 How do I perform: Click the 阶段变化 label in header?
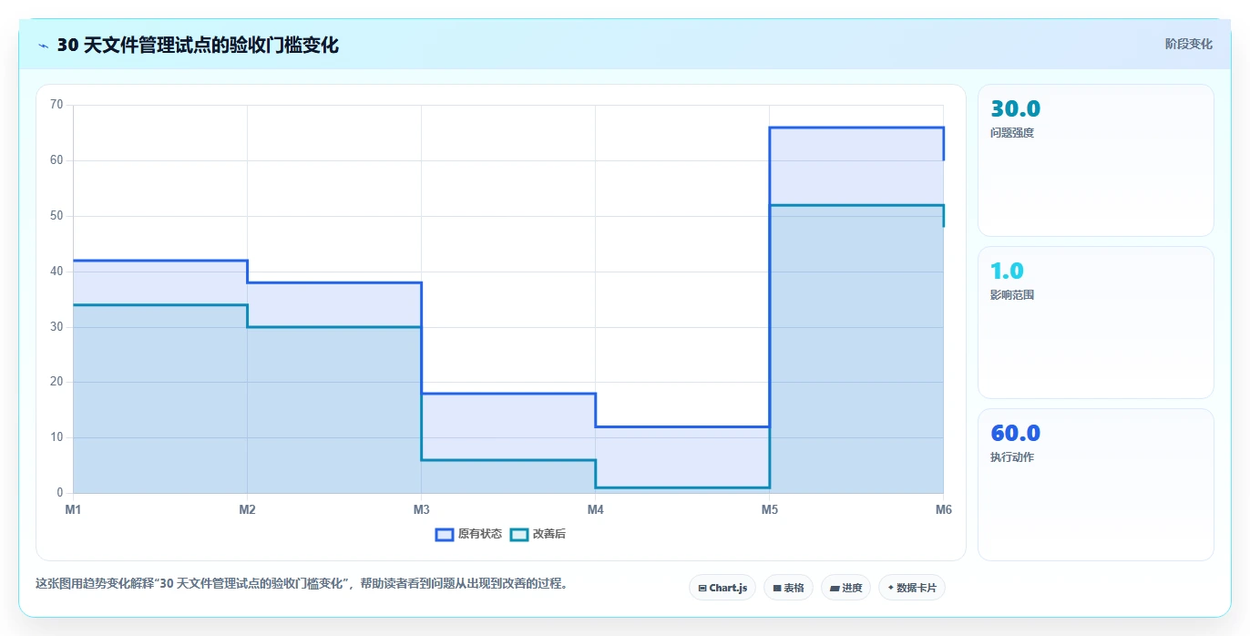1188,44
